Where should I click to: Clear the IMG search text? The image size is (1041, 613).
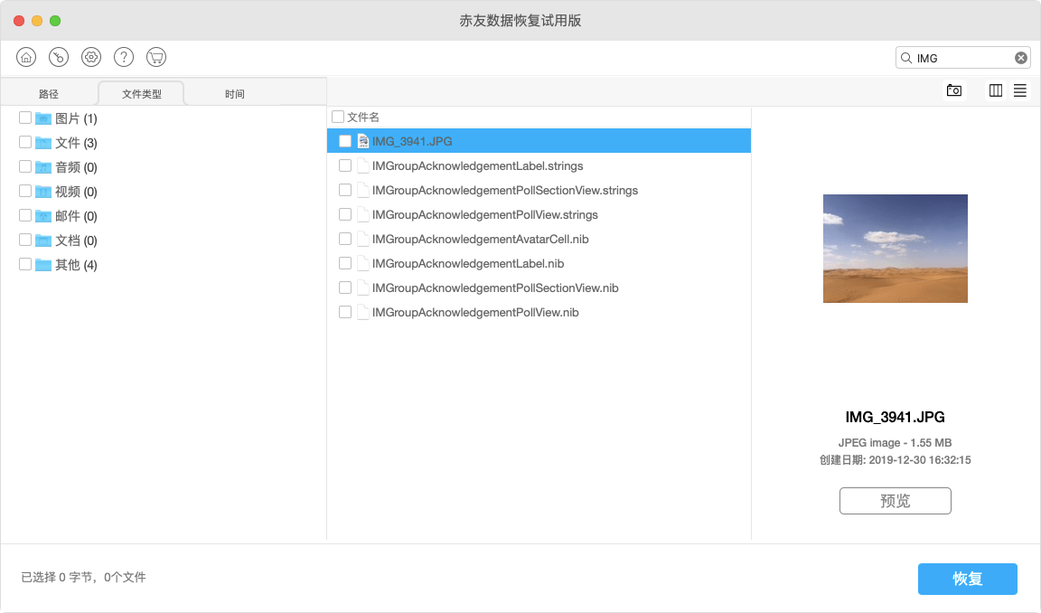pyautogui.click(x=1021, y=58)
